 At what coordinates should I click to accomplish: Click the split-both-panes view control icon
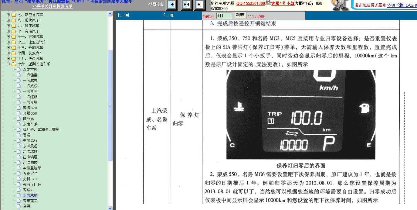click(x=186, y=5)
